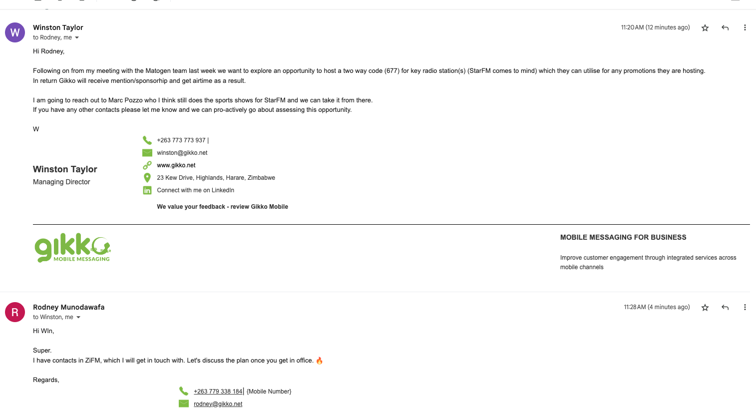Reply to Rodney Munodawafa's message
The width and height of the screenshot is (756, 410).
click(x=725, y=308)
